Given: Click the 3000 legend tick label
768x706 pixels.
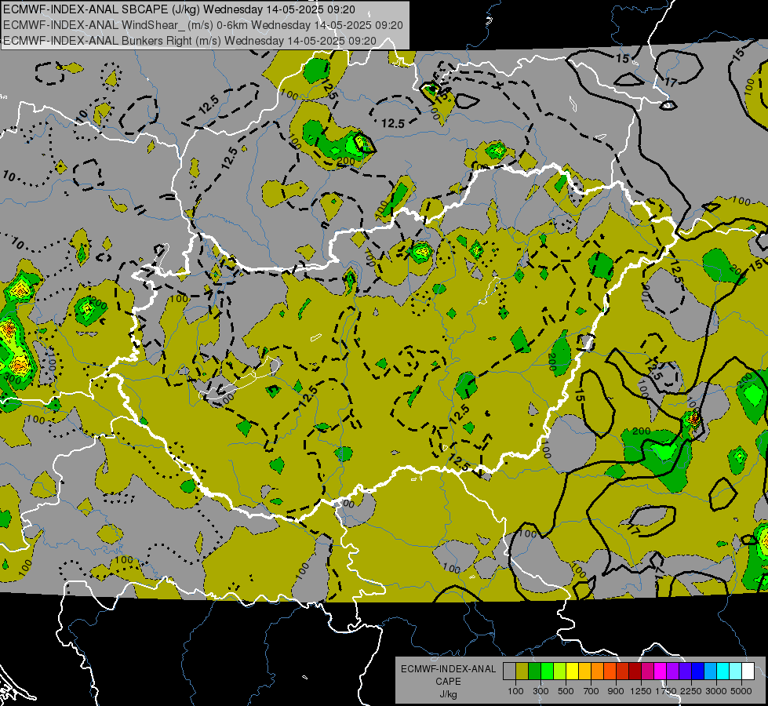Looking at the screenshot, I should click(716, 691).
